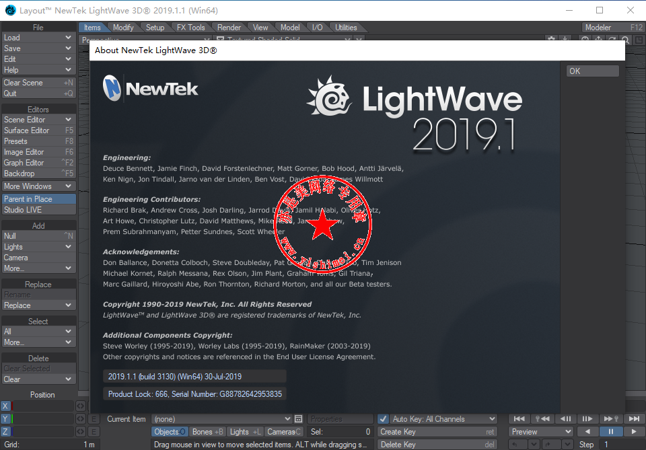Click the E button in the Z row
This screenshot has height=450, width=646.
pyautogui.click(x=94, y=431)
